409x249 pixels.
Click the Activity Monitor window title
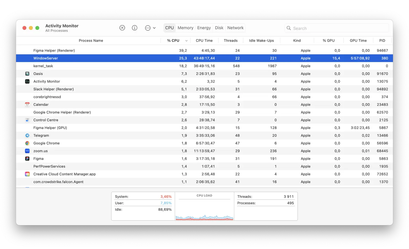point(62,26)
